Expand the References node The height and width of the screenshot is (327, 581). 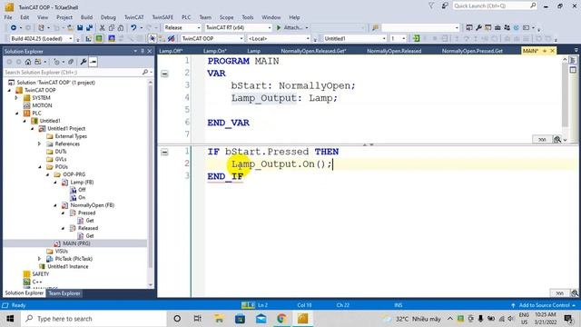pos(39,144)
